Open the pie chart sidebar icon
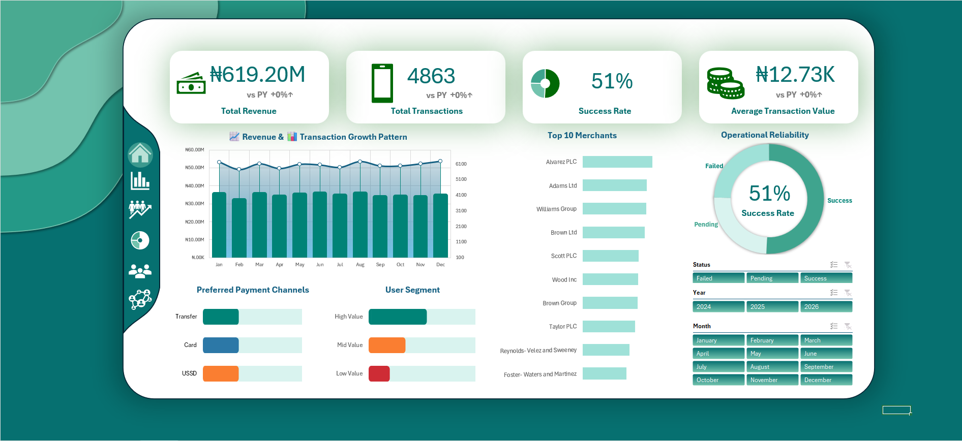Screen dimensions: 962x441 pos(140,240)
